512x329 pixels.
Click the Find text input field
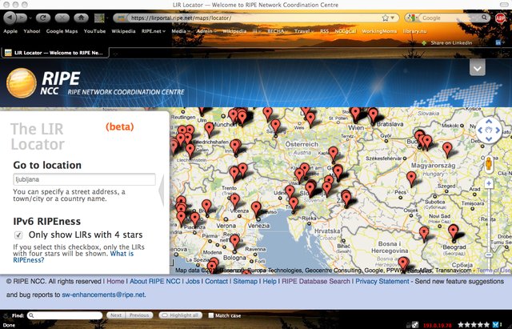(65, 315)
